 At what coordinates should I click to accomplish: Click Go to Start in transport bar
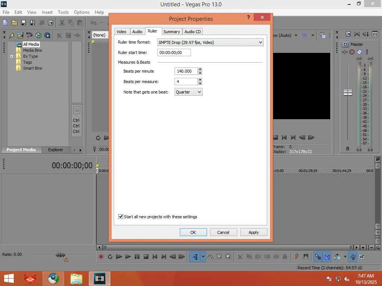tap(155, 257)
